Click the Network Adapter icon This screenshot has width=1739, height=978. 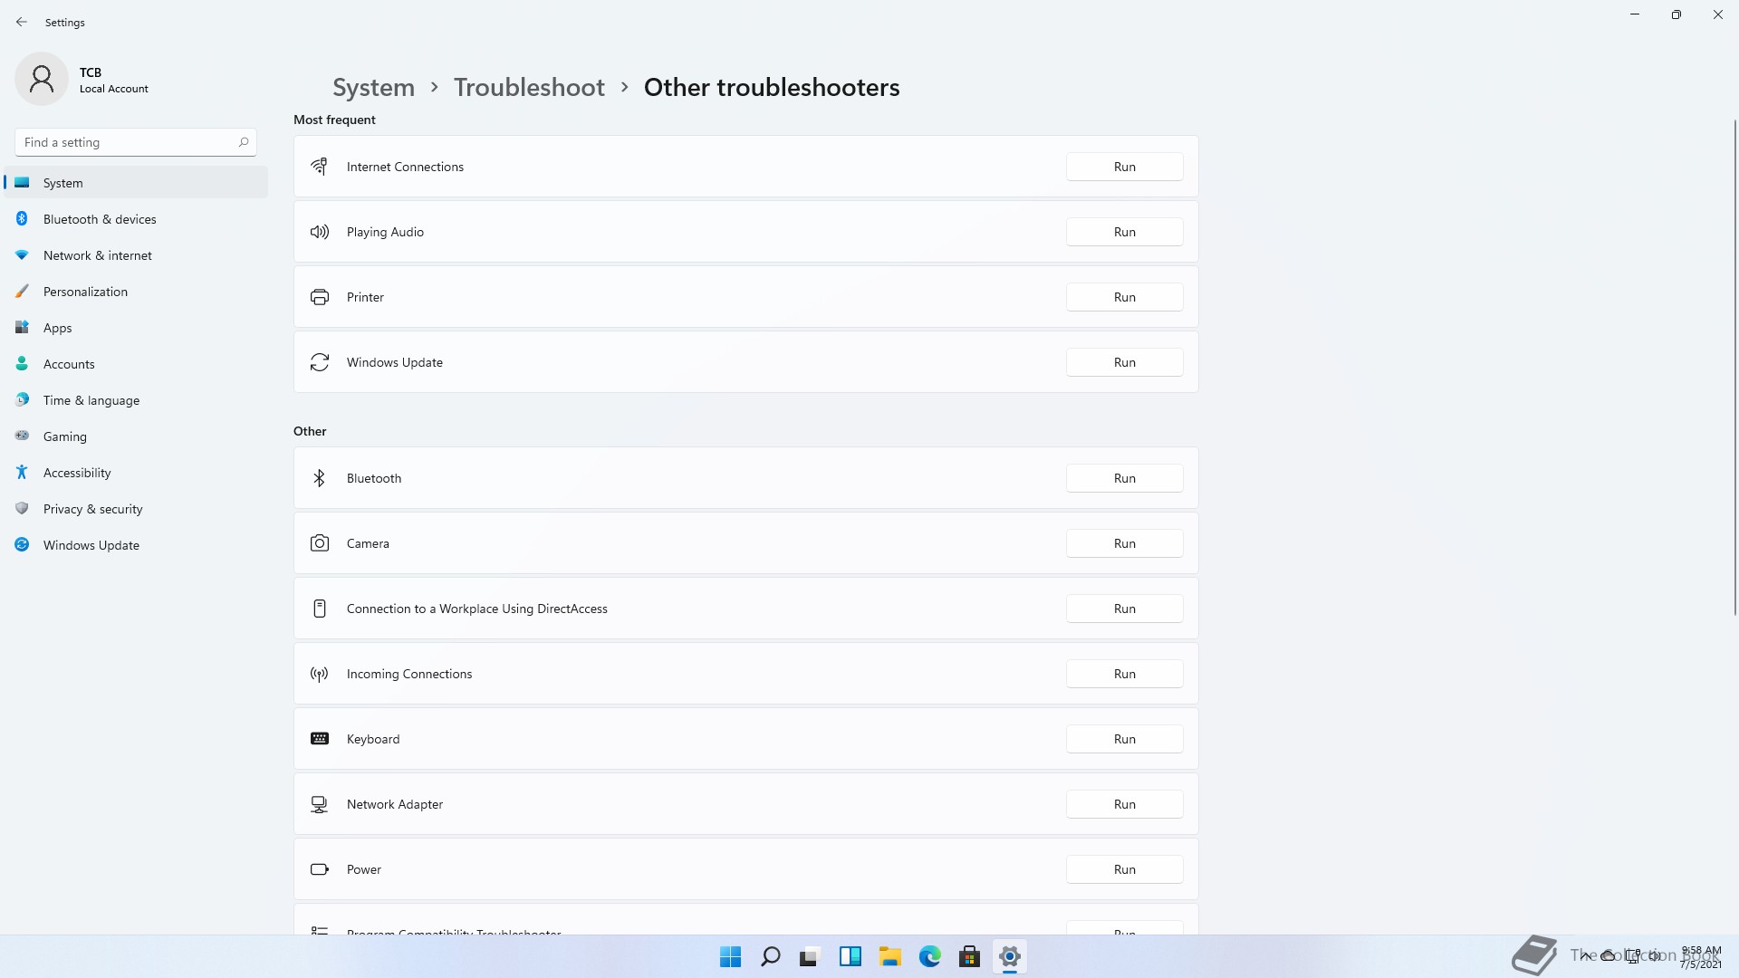click(x=319, y=804)
